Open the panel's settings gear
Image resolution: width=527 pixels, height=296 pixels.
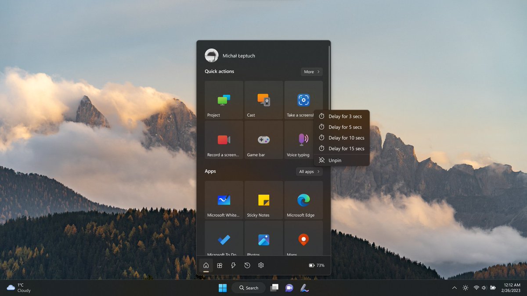261,265
